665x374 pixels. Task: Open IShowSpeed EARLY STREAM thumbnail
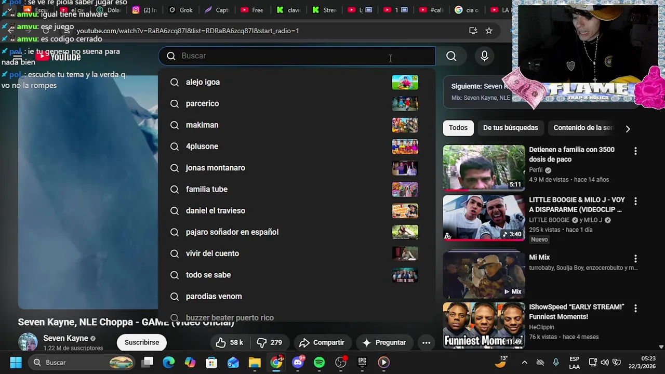pyautogui.click(x=484, y=325)
